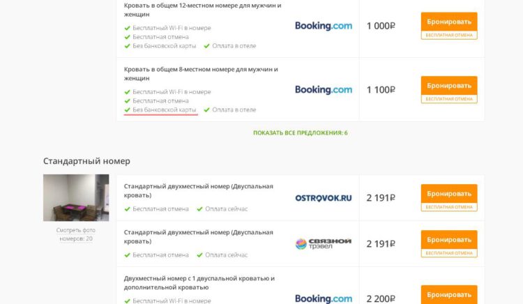523x304 pixels.
Task: Click Booking.com logo for 1 000₽ offer
Action: [x=324, y=26]
